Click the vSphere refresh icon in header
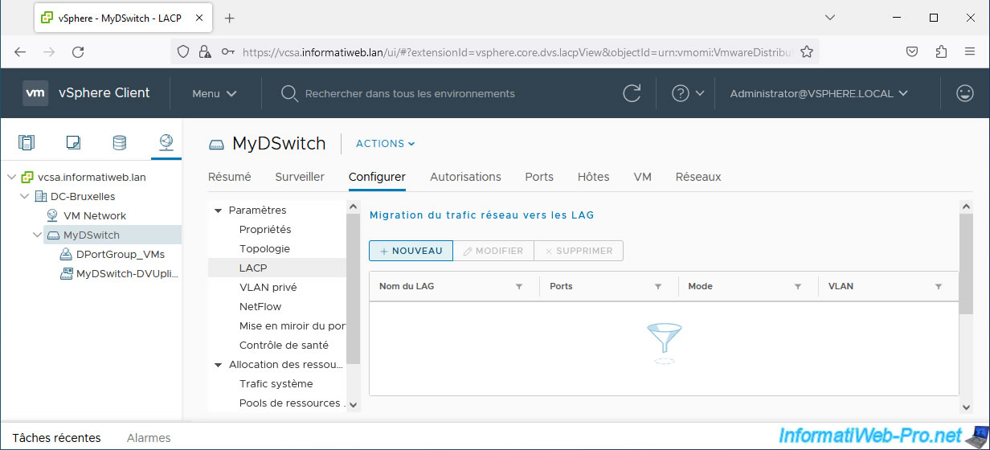990x450 pixels. click(632, 93)
